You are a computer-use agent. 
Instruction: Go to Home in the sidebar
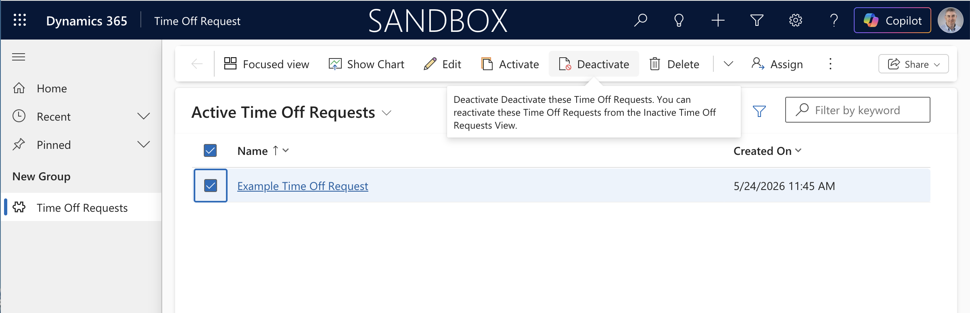coord(52,88)
